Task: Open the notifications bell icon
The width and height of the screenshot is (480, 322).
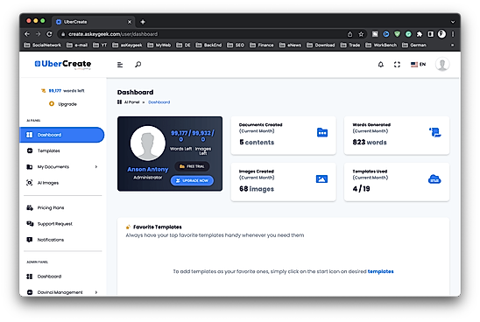Action: tap(380, 64)
